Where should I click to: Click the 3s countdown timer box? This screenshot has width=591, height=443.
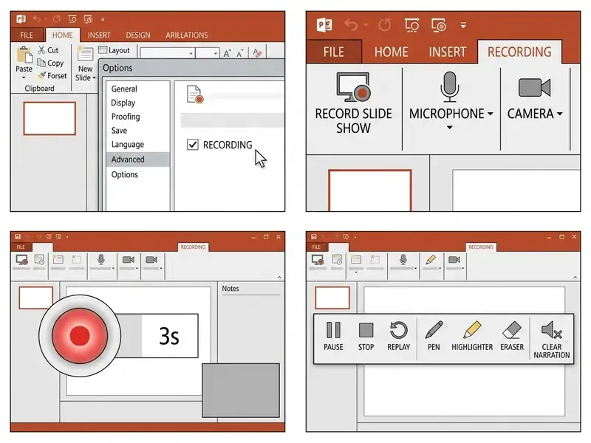[x=170, y=336]
